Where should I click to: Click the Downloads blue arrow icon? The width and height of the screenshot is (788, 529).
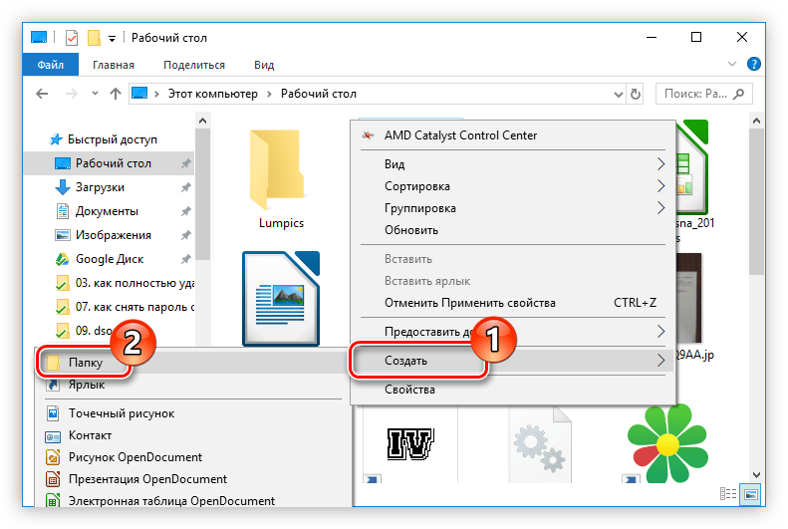pos(62,187)
